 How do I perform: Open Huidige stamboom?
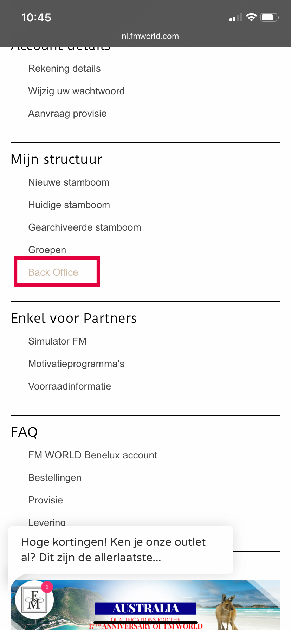pyautogui.click(x=69, y=205)
